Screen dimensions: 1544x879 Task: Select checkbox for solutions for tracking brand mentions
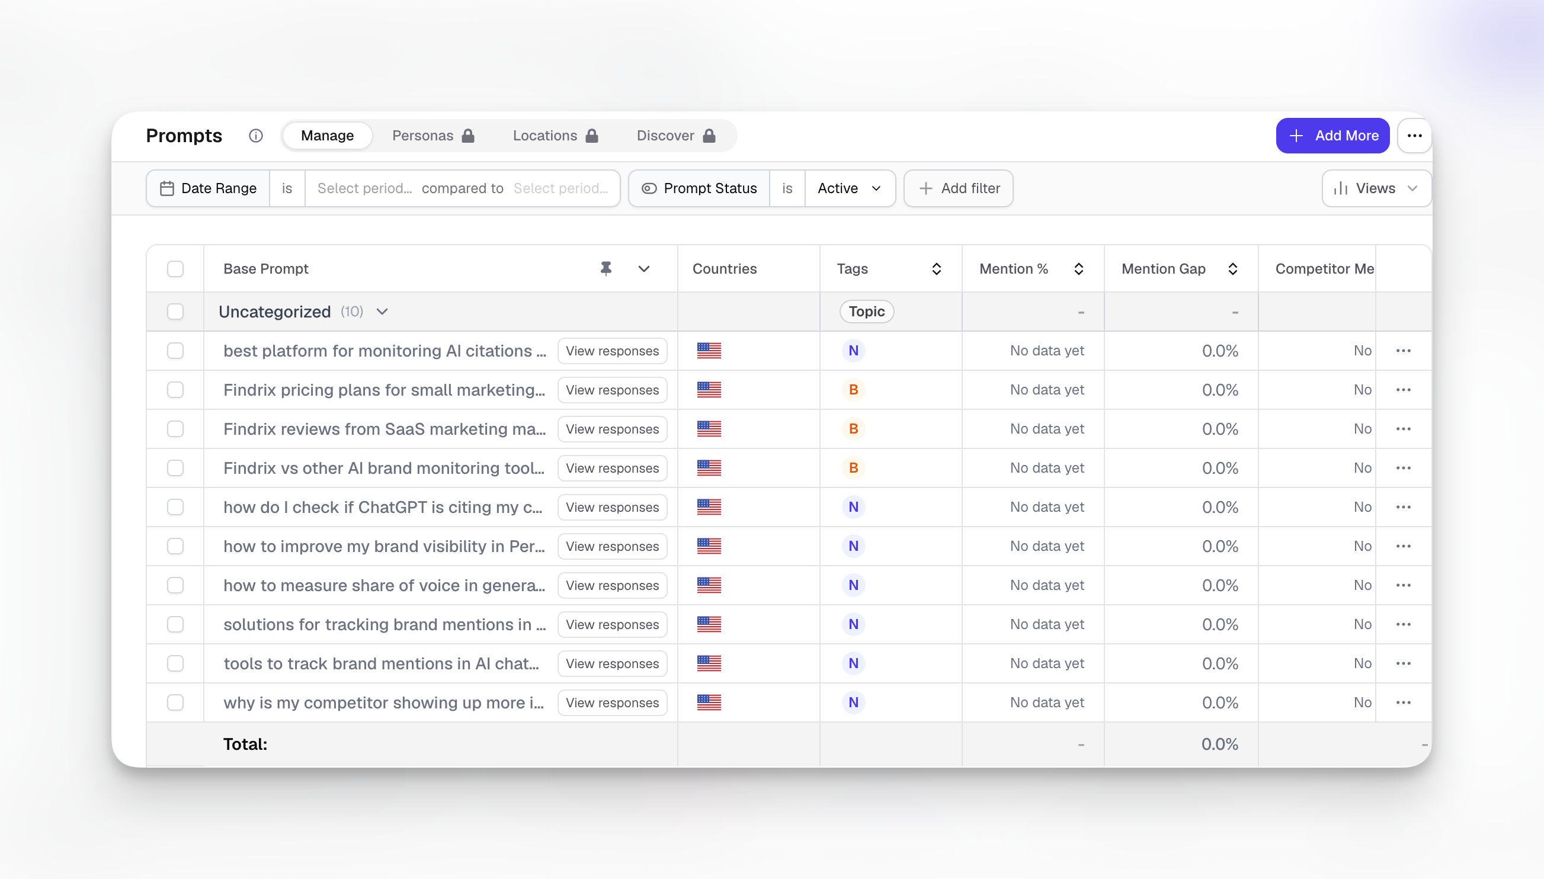pyautogui.click(x=175, y=624)
